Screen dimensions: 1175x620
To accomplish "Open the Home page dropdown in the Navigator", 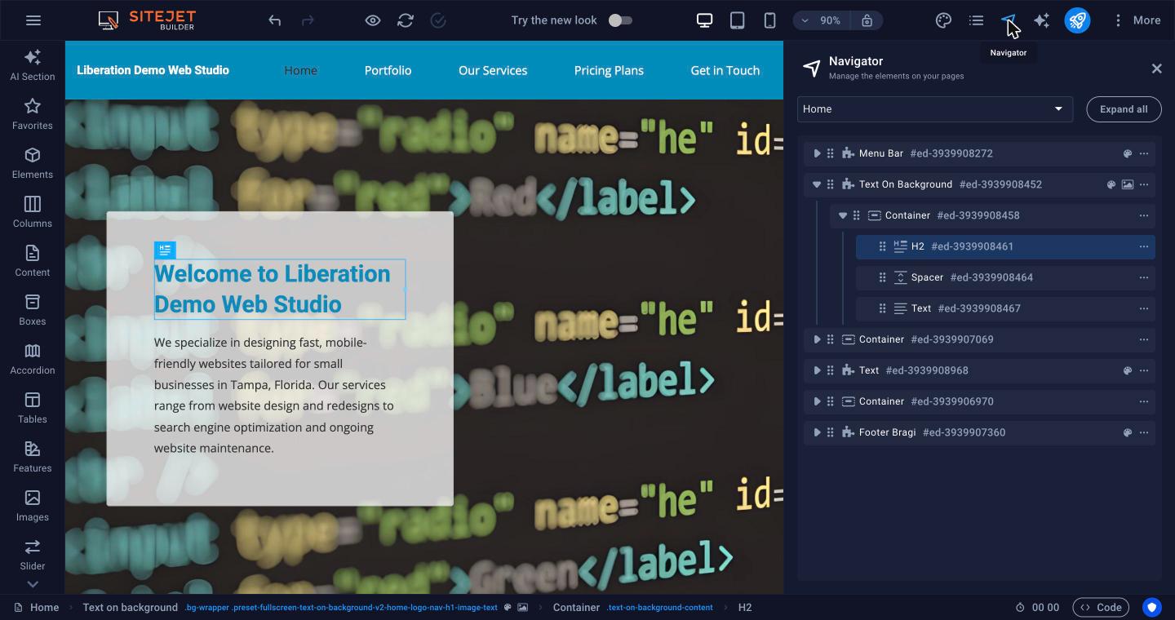I will pyautogui.click(x=934, y=109).
